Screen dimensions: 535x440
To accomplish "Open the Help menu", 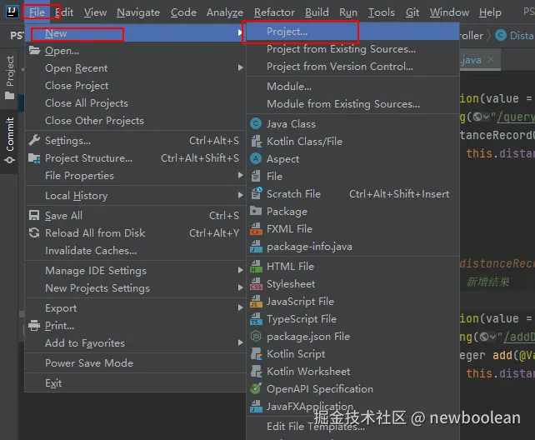I will tap(490, 12).
